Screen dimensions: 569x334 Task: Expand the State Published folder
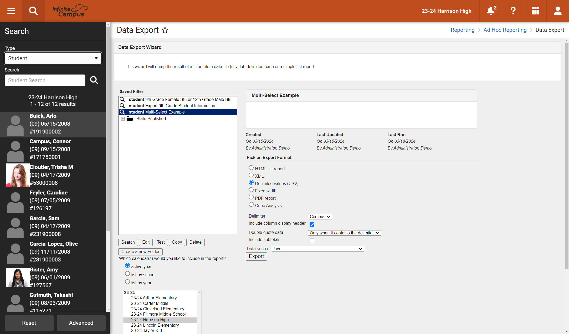tap(123, 119)
